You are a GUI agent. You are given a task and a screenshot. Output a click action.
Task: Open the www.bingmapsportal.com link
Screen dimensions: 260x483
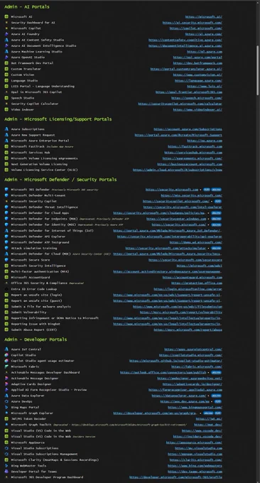pyautogui.click(x=195, y=408)
